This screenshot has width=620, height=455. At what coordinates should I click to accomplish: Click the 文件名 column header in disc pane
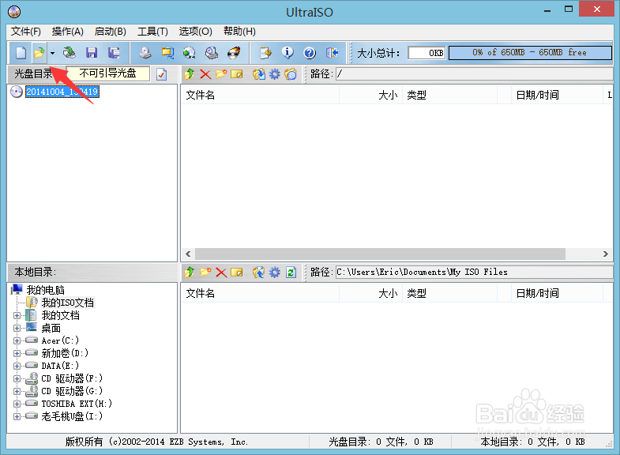tap(260, 95)
